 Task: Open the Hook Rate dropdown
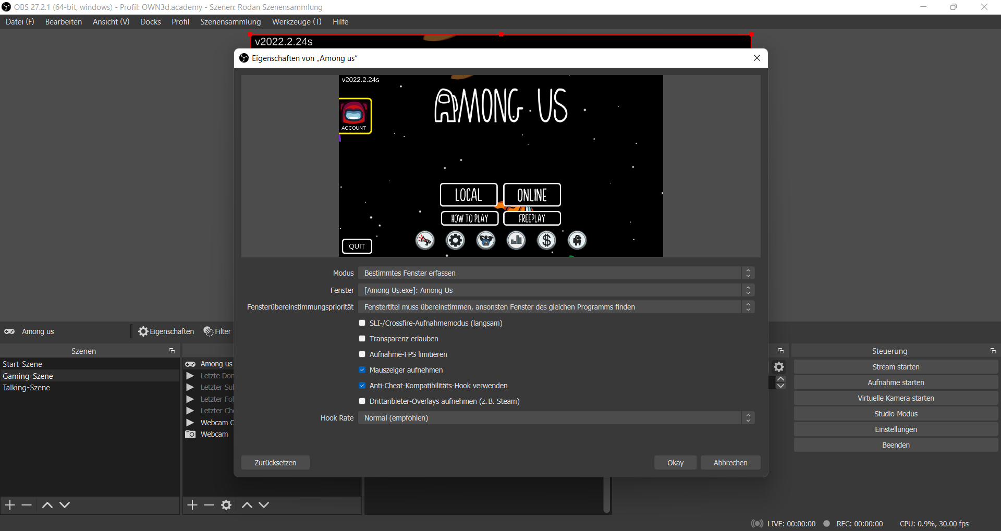pos(556,418)
